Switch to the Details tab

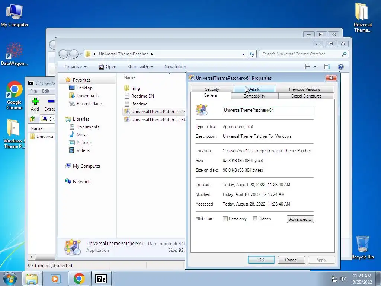(x=254, y=89)
